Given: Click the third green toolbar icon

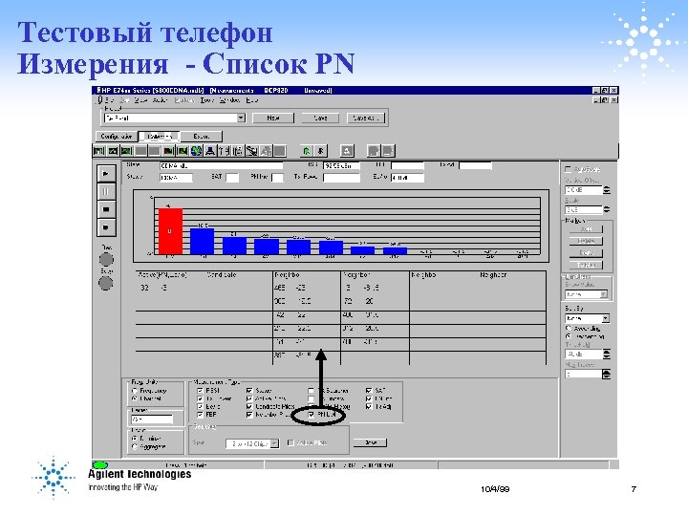Looking at the screenshot, I should point(126,151).
